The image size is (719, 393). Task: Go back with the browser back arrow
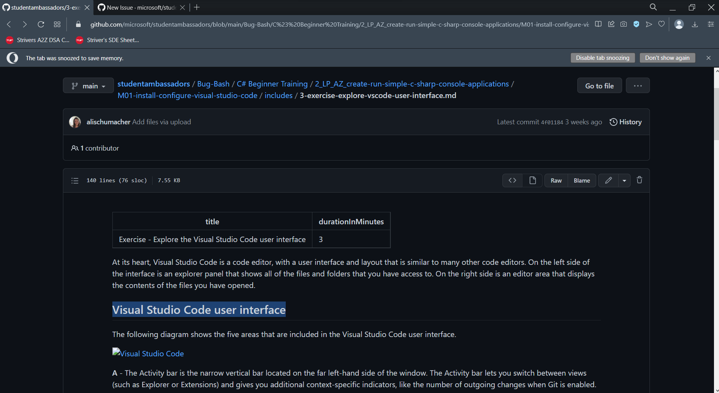pos(9,24)
